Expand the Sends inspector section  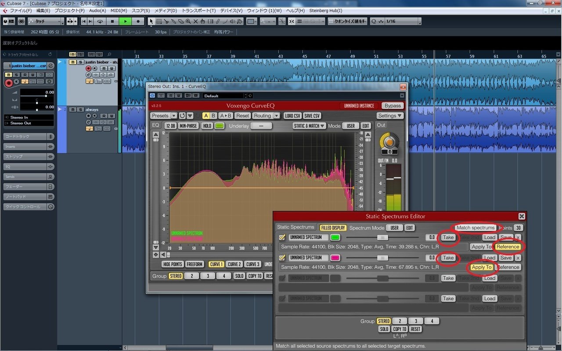pyautogui.click(x=29, y=177)
